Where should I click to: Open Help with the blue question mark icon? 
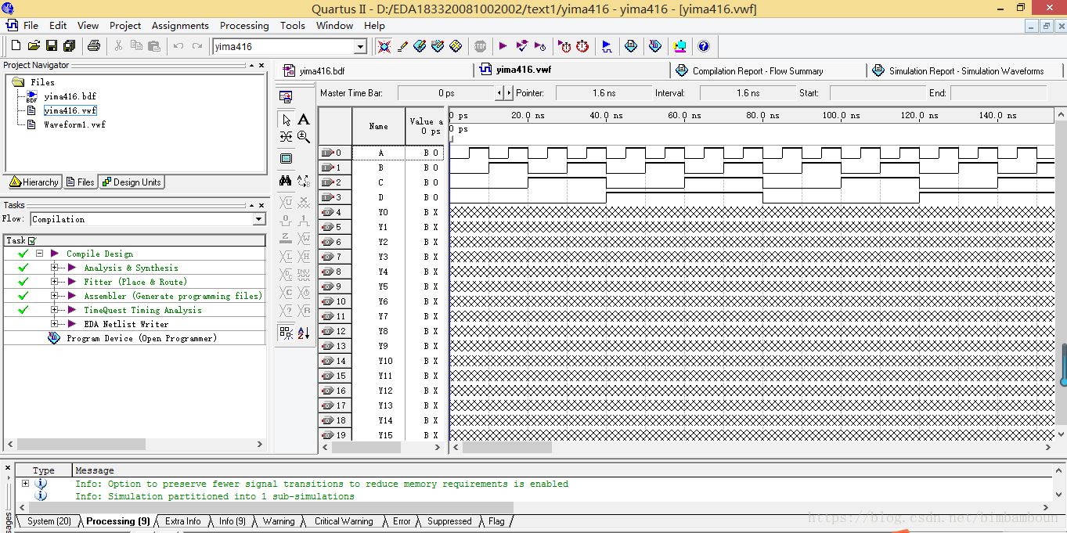click(703, 46)
